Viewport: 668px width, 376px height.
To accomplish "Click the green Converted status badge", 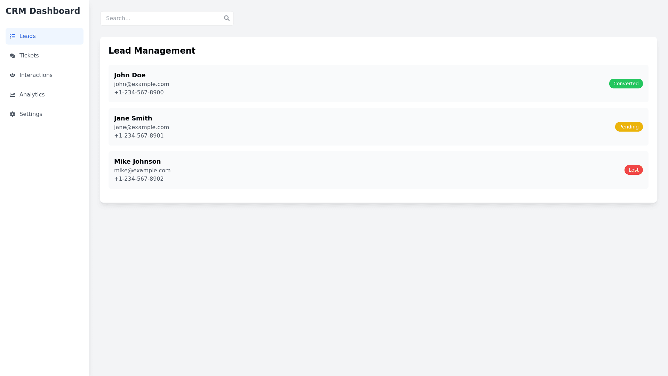I will pos(626,84).
